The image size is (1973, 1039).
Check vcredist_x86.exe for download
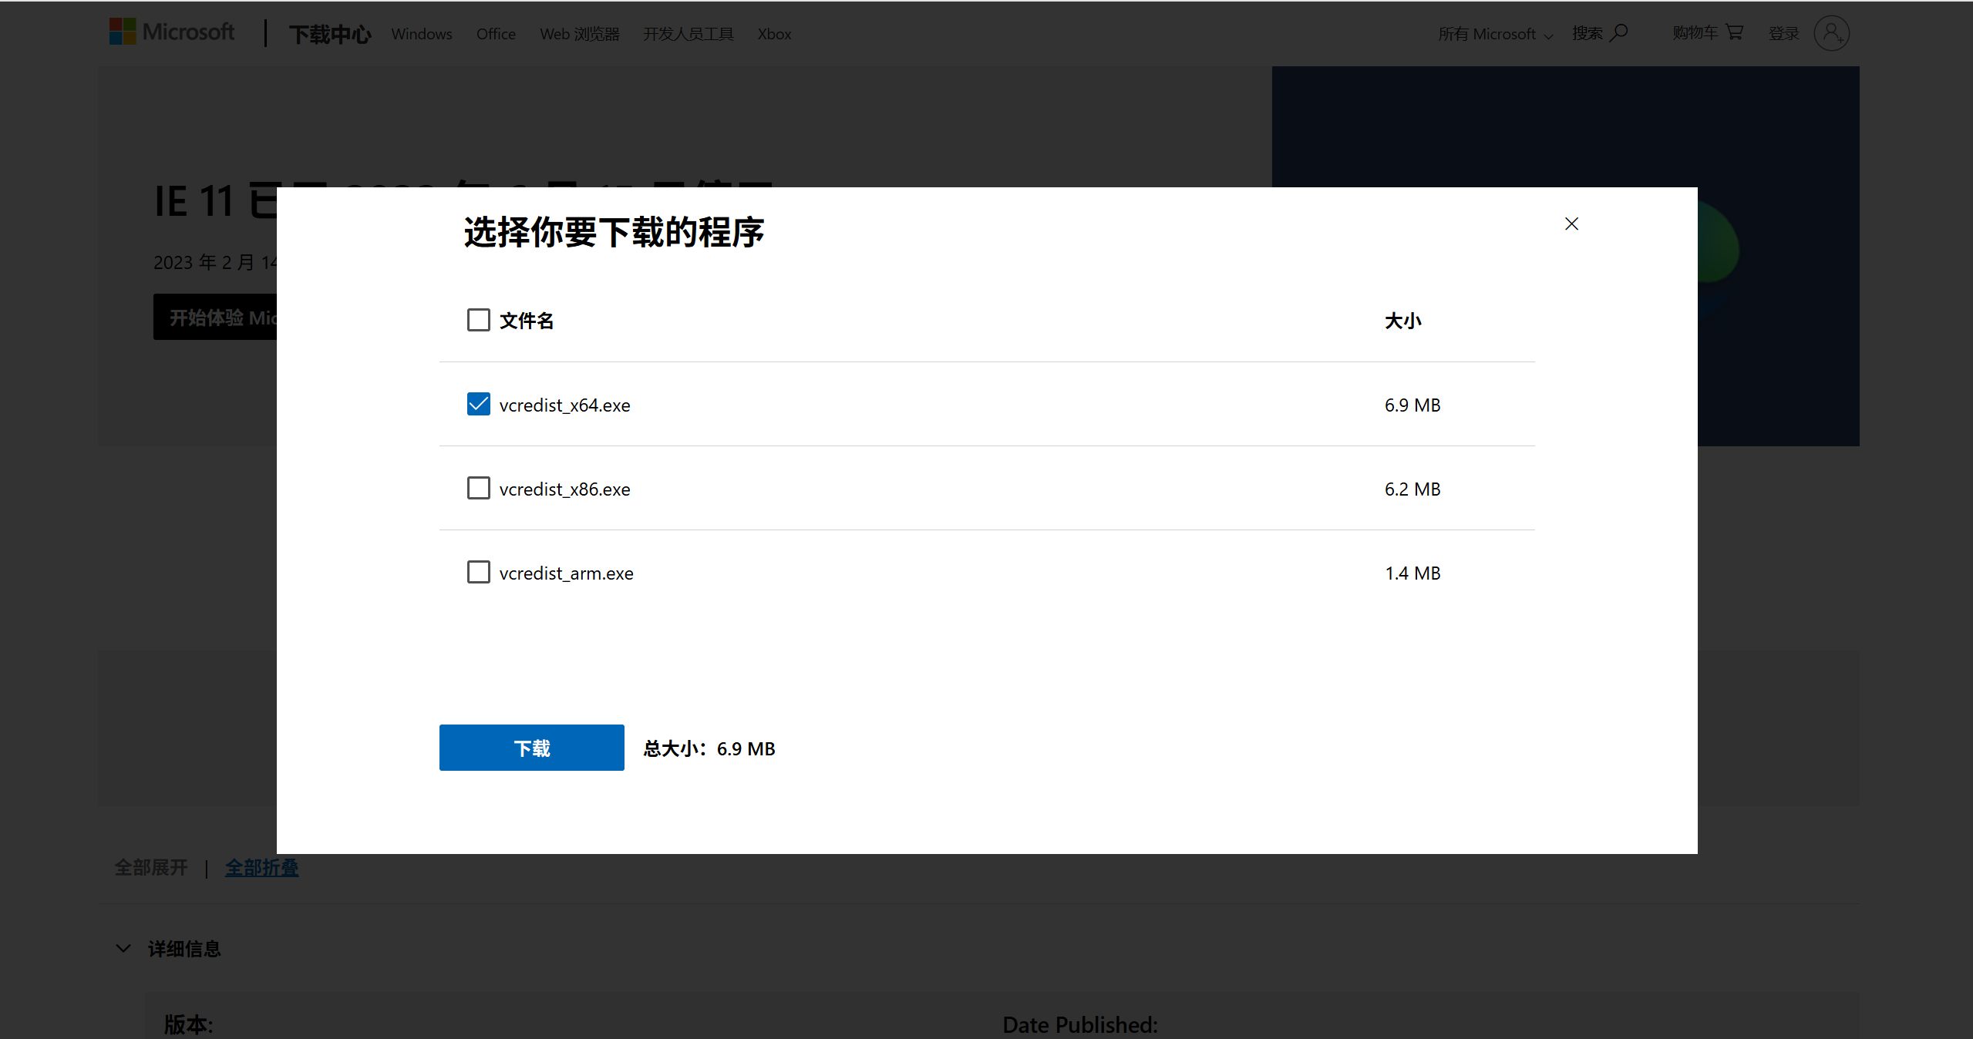(478, 487)
